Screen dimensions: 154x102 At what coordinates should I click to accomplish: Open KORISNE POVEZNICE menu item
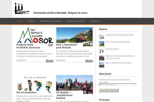pyautogui.click(x=75, y=21)
